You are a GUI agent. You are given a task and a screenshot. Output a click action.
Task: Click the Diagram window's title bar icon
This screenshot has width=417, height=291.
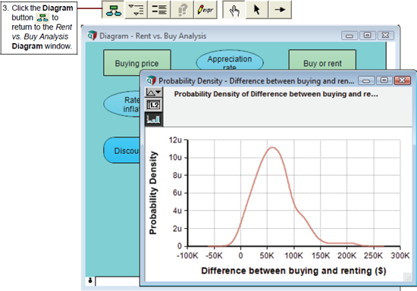click(x=92, y=36)
